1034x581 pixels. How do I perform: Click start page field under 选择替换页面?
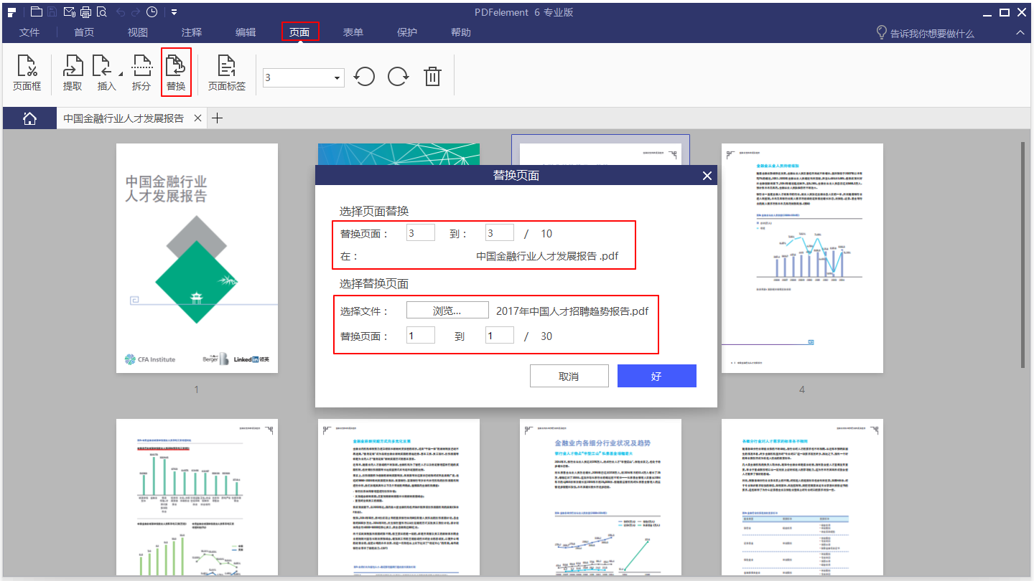pyautogui.click(x=421, y=336)
